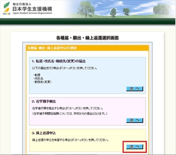
Task: Click instruction text 繰上返還の申込を希望する場合は
Action: click(x=70, y=140)
